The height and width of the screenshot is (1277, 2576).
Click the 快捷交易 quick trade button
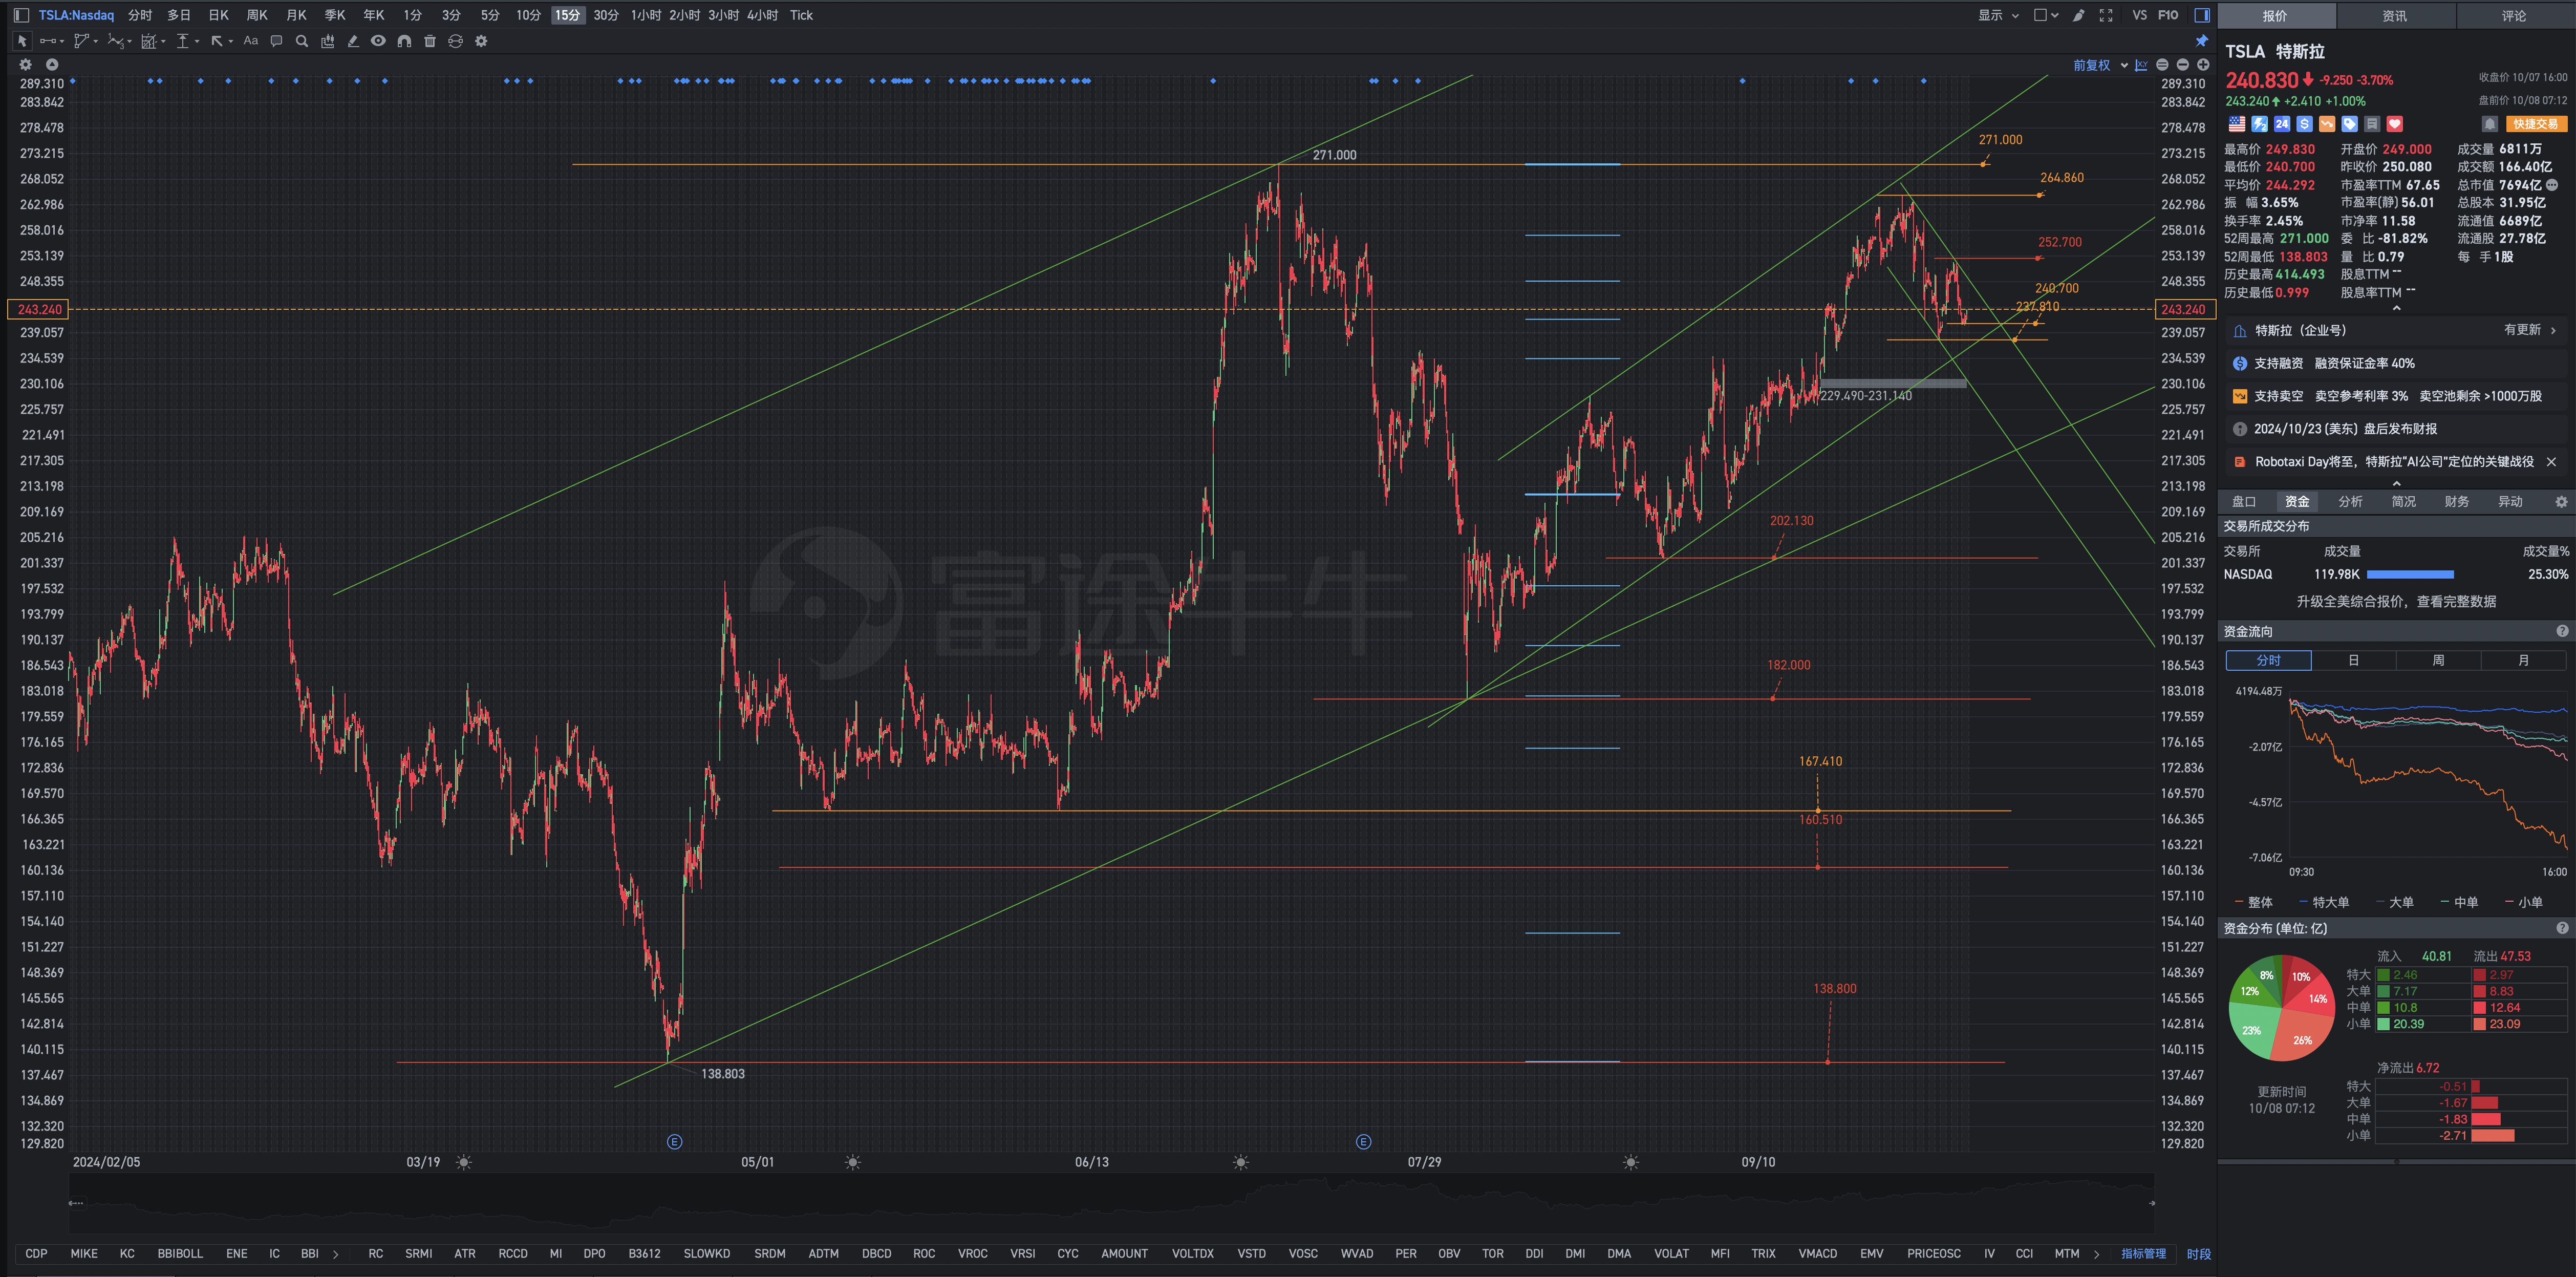click(2536, 124)
